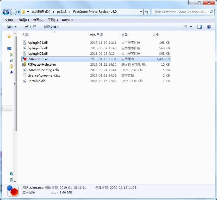Screen dimensions: 217x200
Task: Select the fsplugin03.dll file name
Action: (38, 54)
